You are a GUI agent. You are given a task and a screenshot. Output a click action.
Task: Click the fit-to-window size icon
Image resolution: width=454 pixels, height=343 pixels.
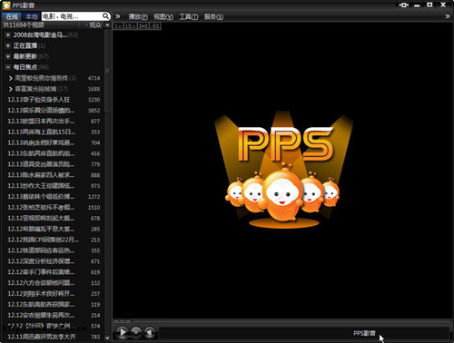tap(143, 26)
